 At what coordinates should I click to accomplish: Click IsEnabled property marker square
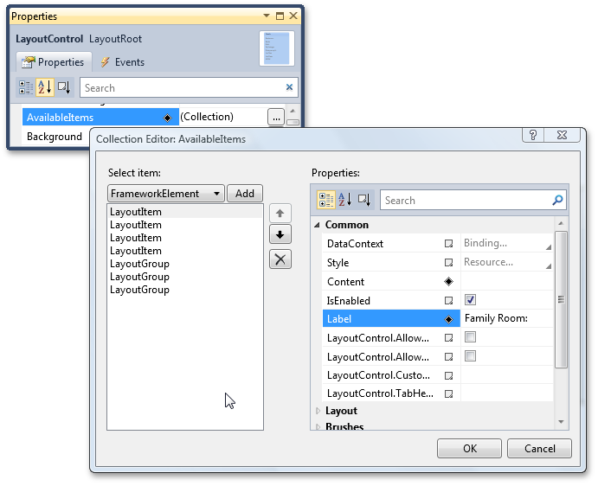point(448,301)
